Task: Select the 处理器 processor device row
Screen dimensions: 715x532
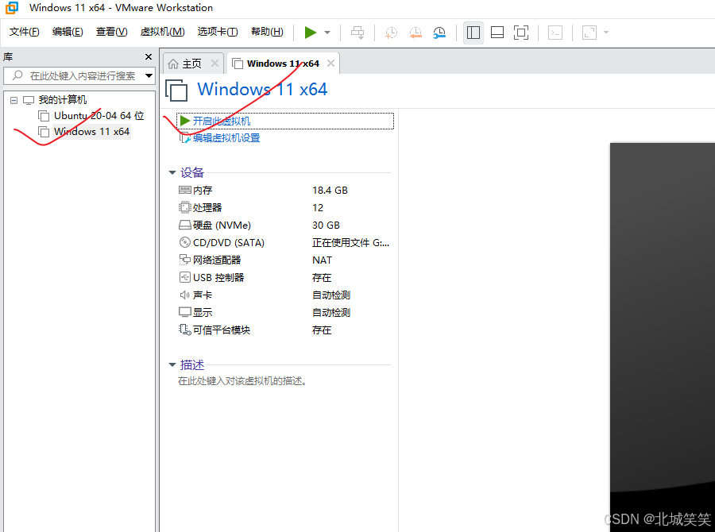Action: 284,208
